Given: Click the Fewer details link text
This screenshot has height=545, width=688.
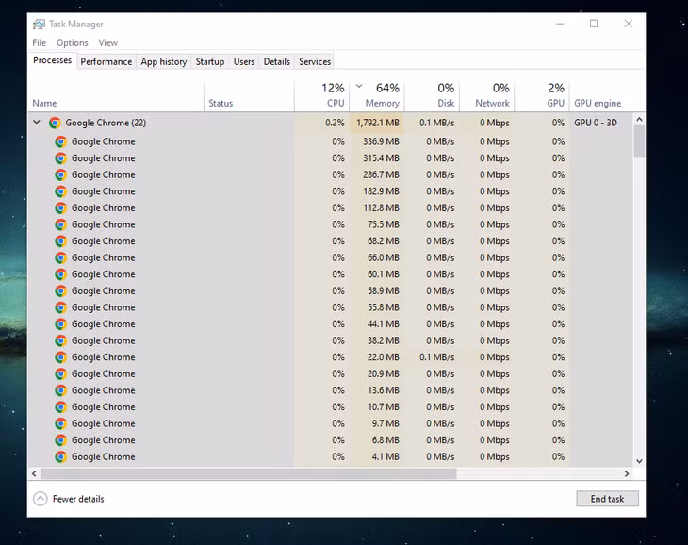Looking at the screenshot, I should [78, 499].
